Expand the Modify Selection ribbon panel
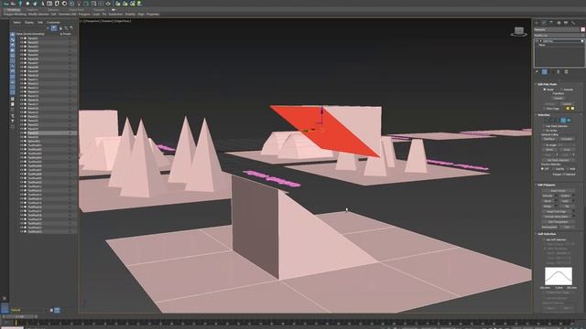The width and height of the screenshot is (586, 329). (x=38, y=15)
